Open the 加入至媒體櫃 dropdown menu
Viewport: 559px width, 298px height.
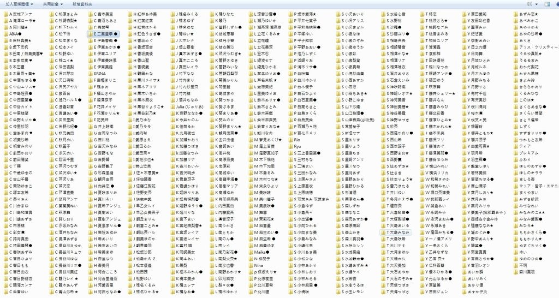click(19, 4)
